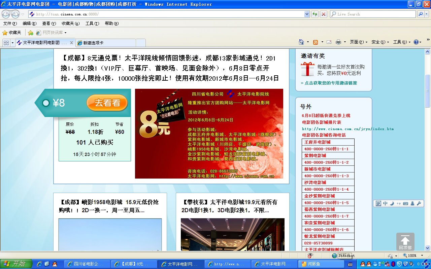This screenshot has height=269, width=431.
Task: Click the 开始 Start button
Action: tap(16, 264)
